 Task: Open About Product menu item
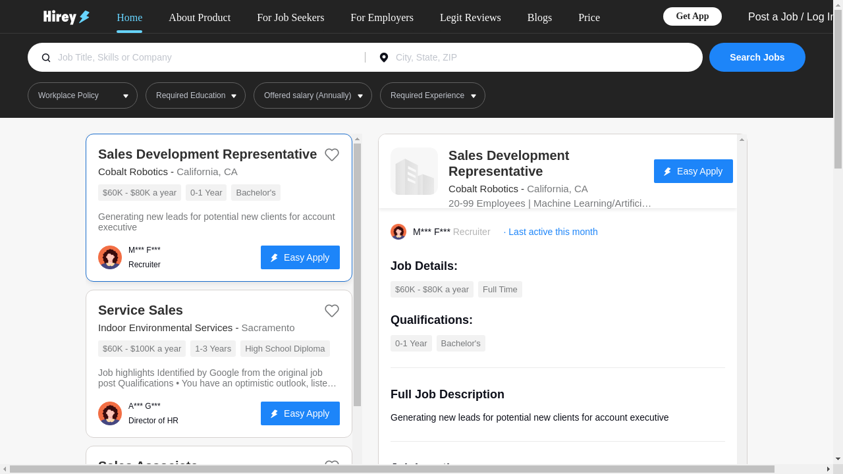pyautogui.click(x=200, y=18)
